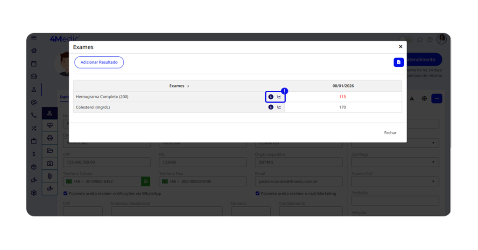Open info for Hemograma Completo exam
The image size is (478, 250).
[x=271, y=97]
